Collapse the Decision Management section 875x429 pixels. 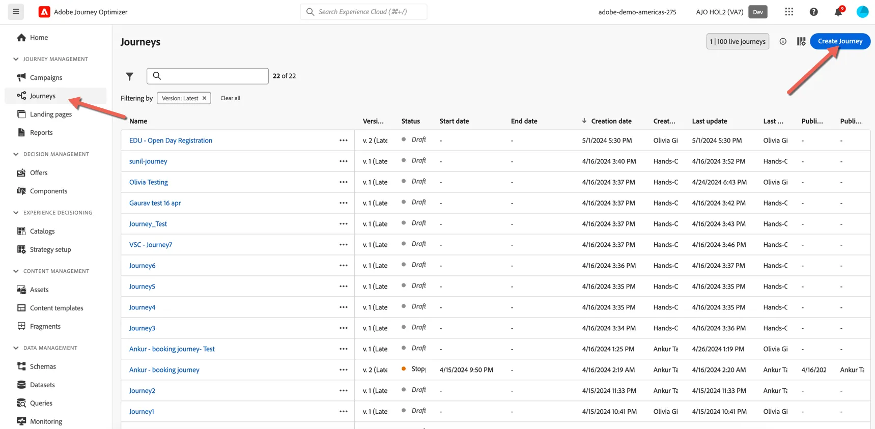16,154
